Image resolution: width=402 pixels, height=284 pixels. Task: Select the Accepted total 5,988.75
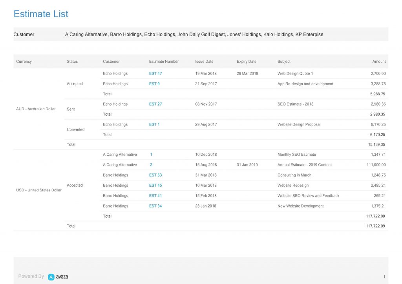(378, 94)
